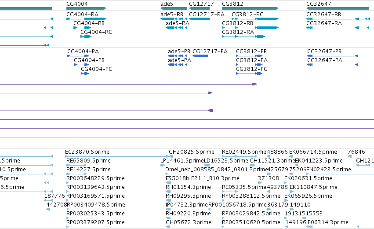This screenshot has height=229, width=374.
Task: Click protein ade5-PB
Action: tap(179, 52)
